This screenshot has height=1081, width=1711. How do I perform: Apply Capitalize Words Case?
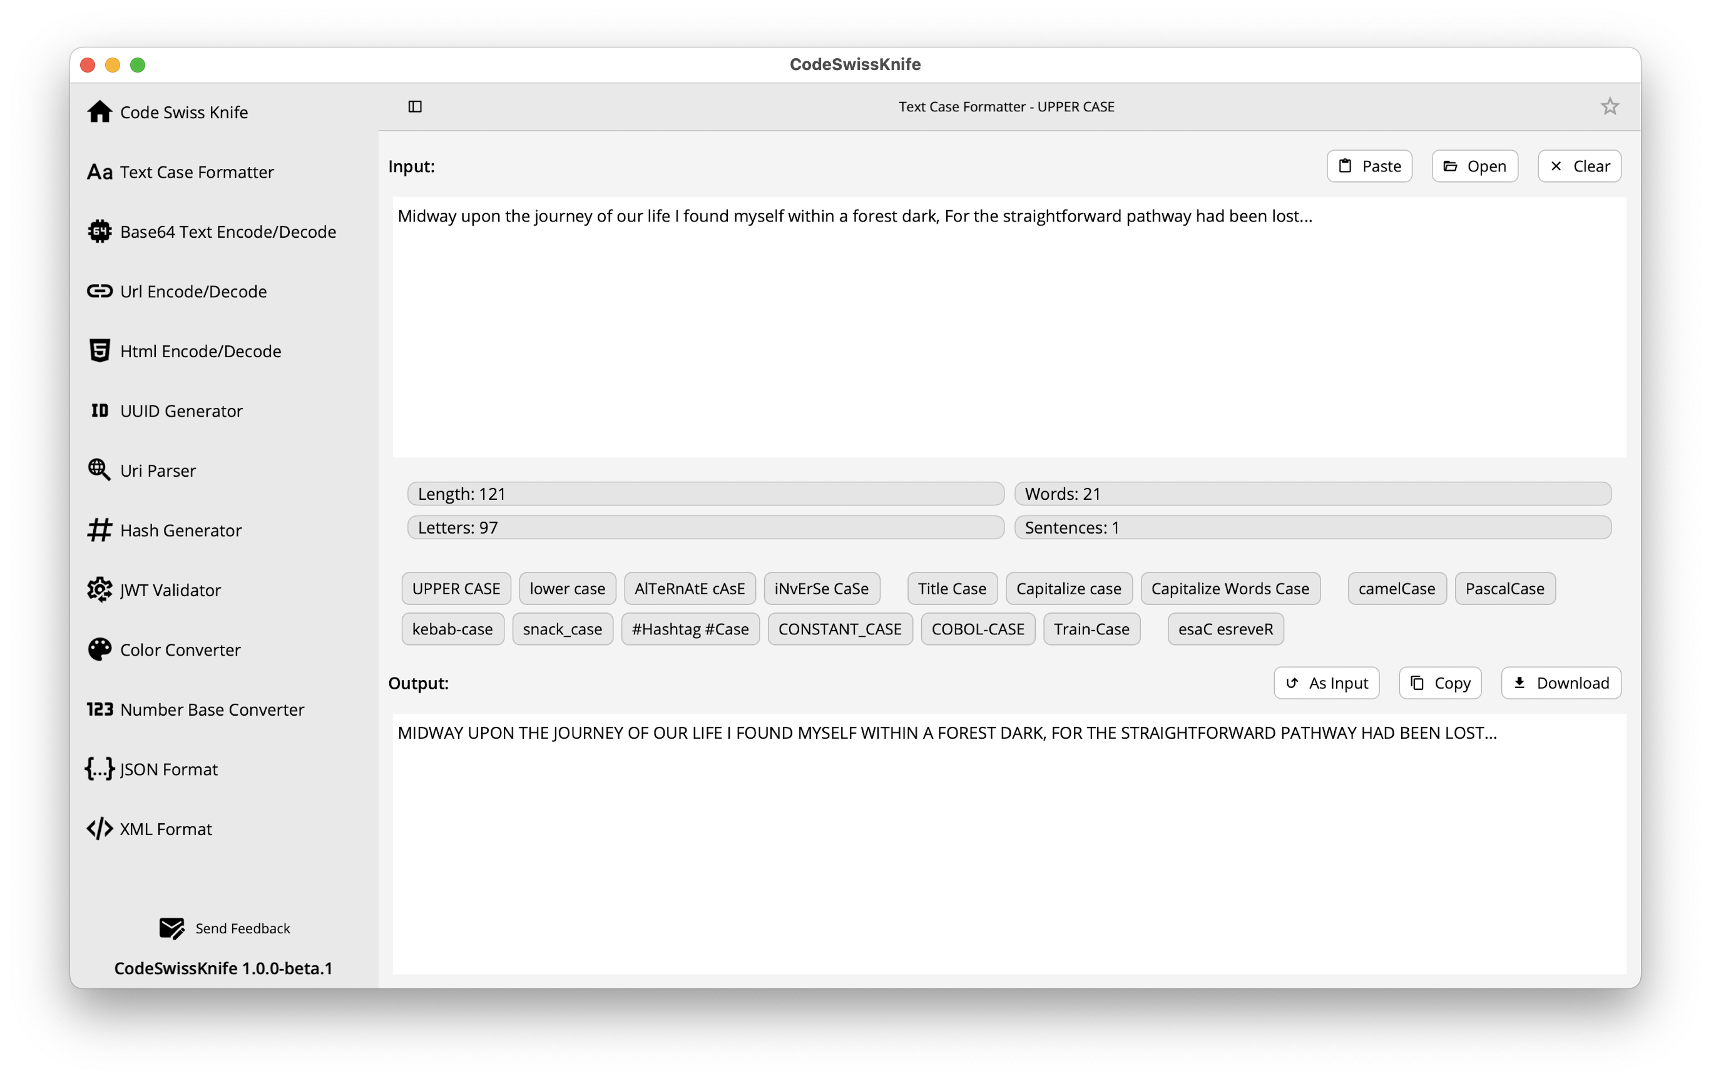click(1230, 588)
